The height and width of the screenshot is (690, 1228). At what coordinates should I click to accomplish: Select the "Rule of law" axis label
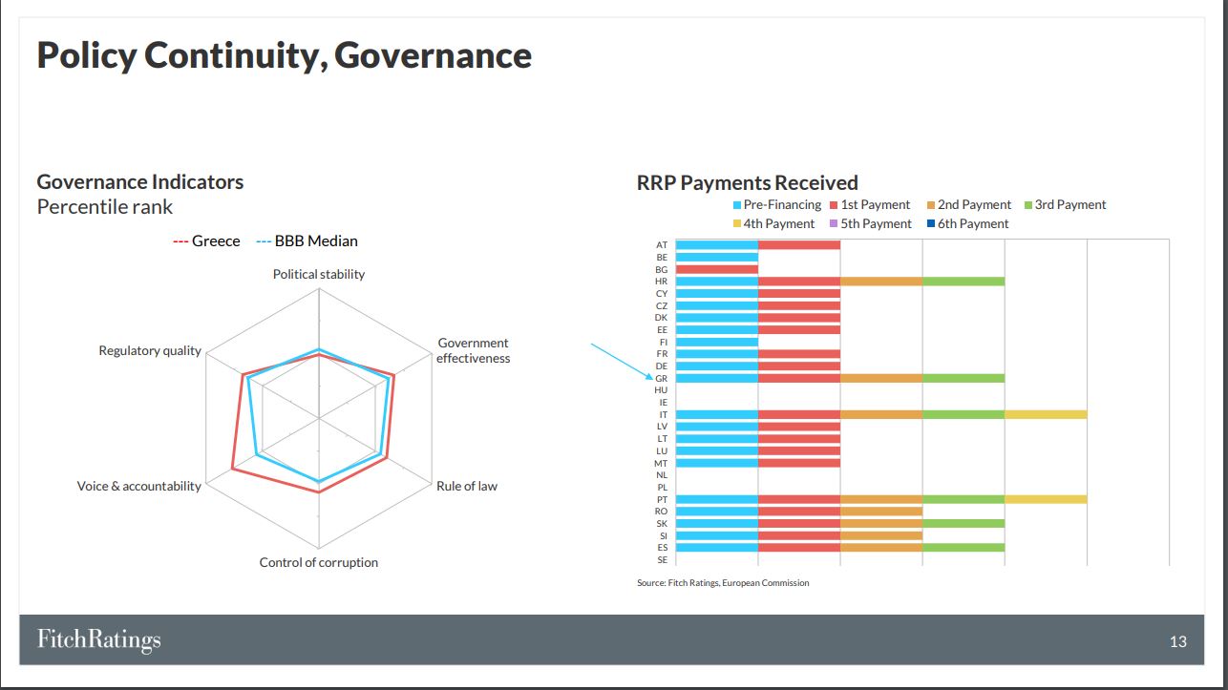(467, 487)
